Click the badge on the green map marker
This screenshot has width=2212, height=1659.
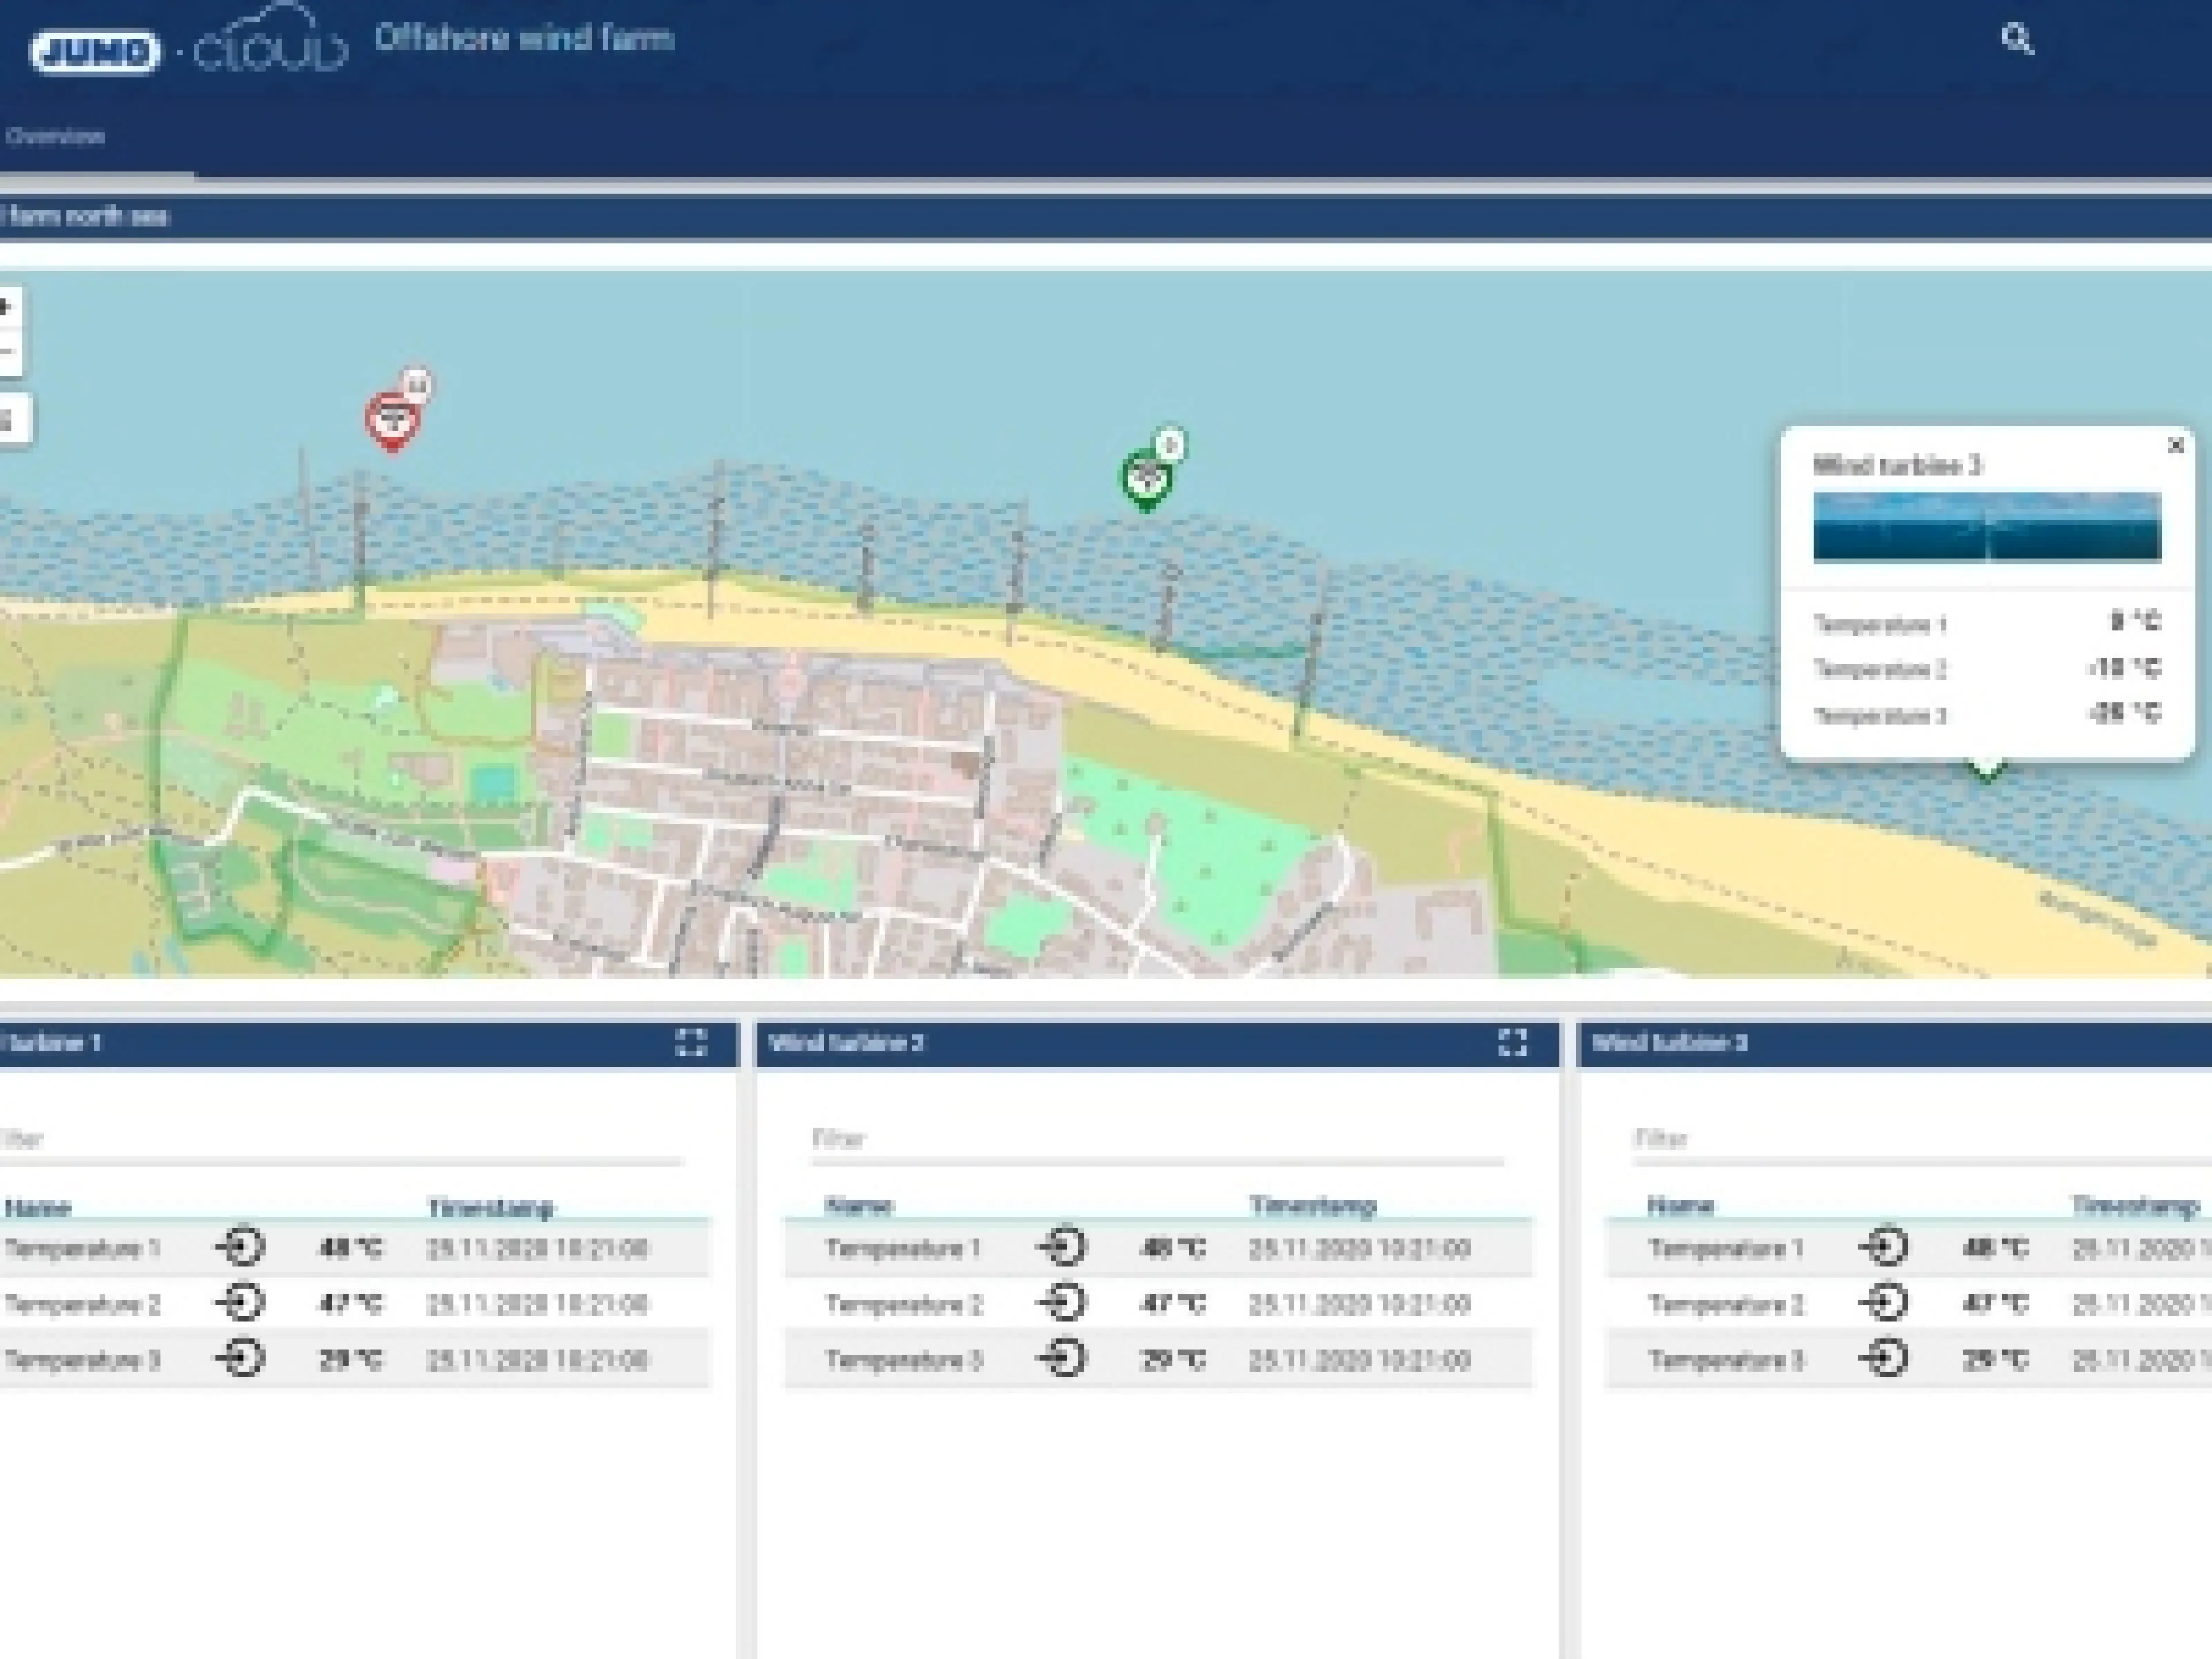[x=1170, y=444]
